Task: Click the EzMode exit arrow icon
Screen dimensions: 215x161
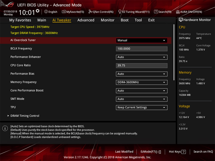Action: [159, 152]
